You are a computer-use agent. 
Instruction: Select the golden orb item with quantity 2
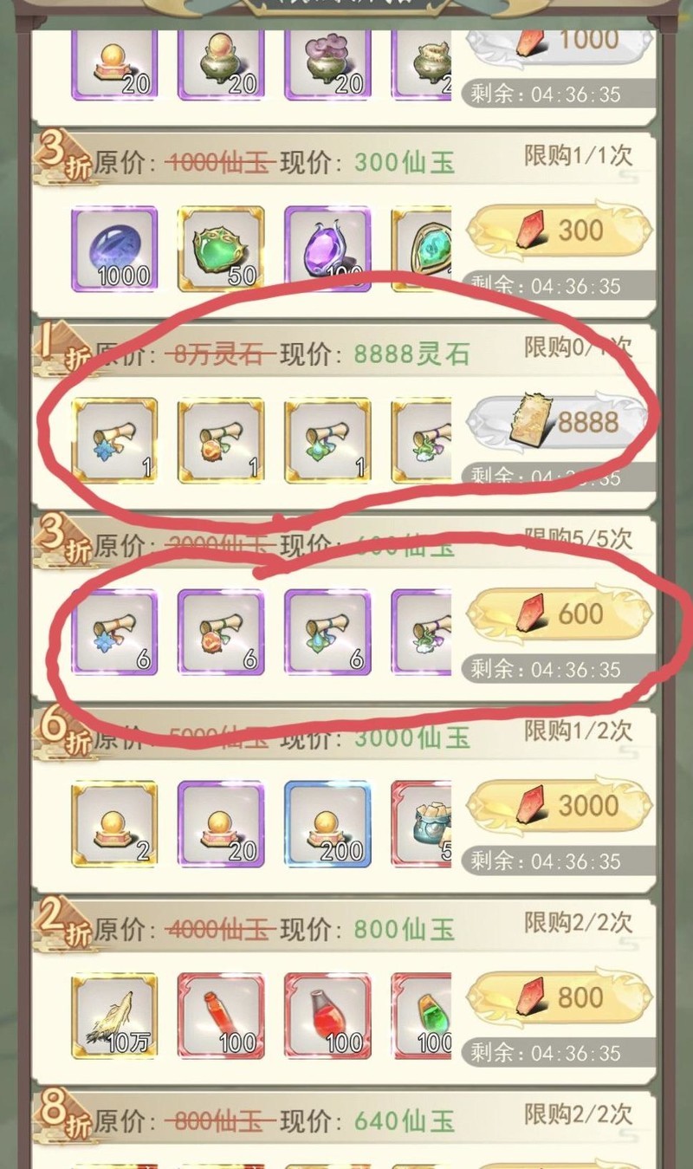click(114, 824)
